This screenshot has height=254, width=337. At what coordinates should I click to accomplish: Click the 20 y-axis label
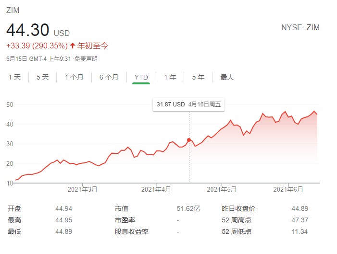(10, 163)
